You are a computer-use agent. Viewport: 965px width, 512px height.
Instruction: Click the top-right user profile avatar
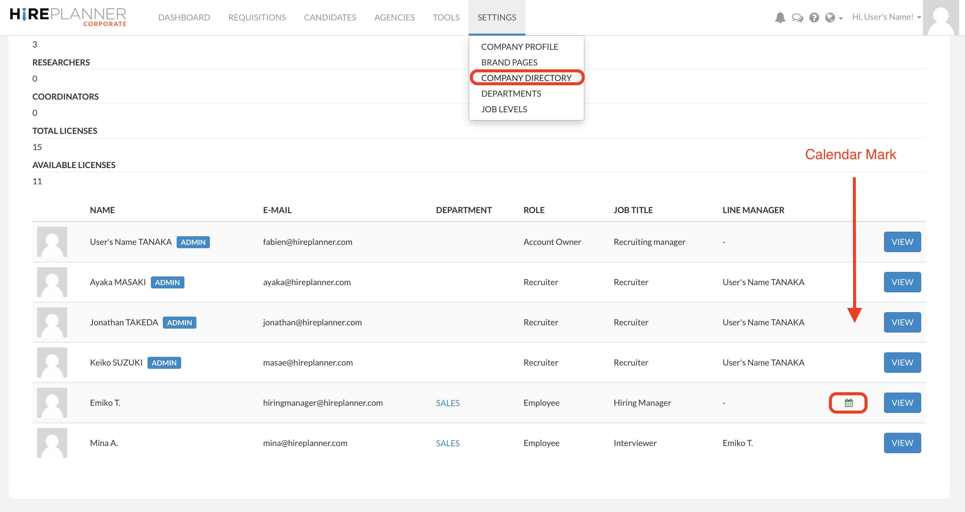941,18
